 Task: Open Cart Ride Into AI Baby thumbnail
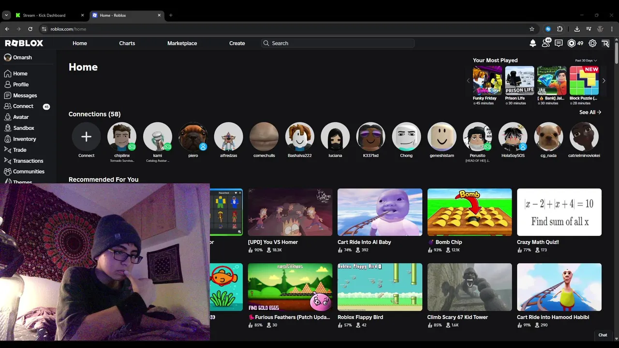point(380,212)
